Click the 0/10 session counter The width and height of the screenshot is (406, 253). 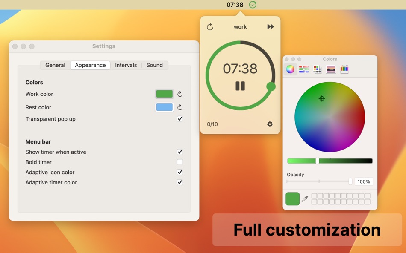212,124
